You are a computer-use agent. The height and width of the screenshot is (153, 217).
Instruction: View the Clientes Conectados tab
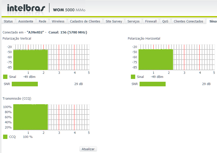click(188, 21)
